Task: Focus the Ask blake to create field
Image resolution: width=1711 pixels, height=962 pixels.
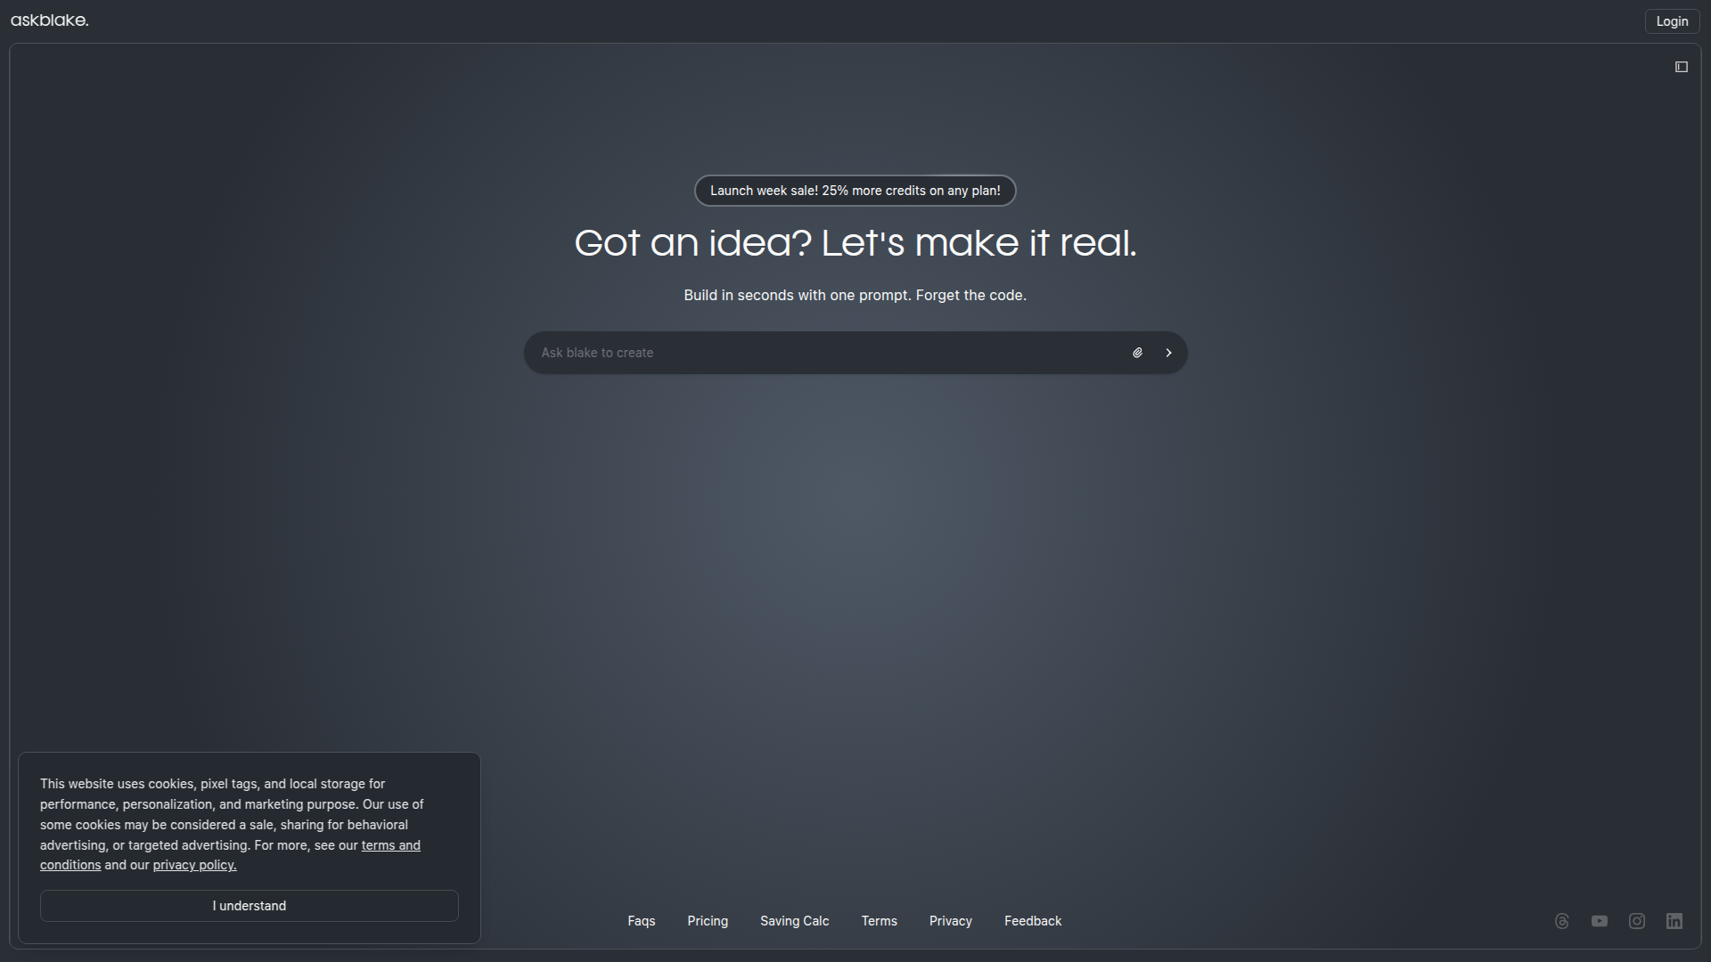Action: (820, 353)
